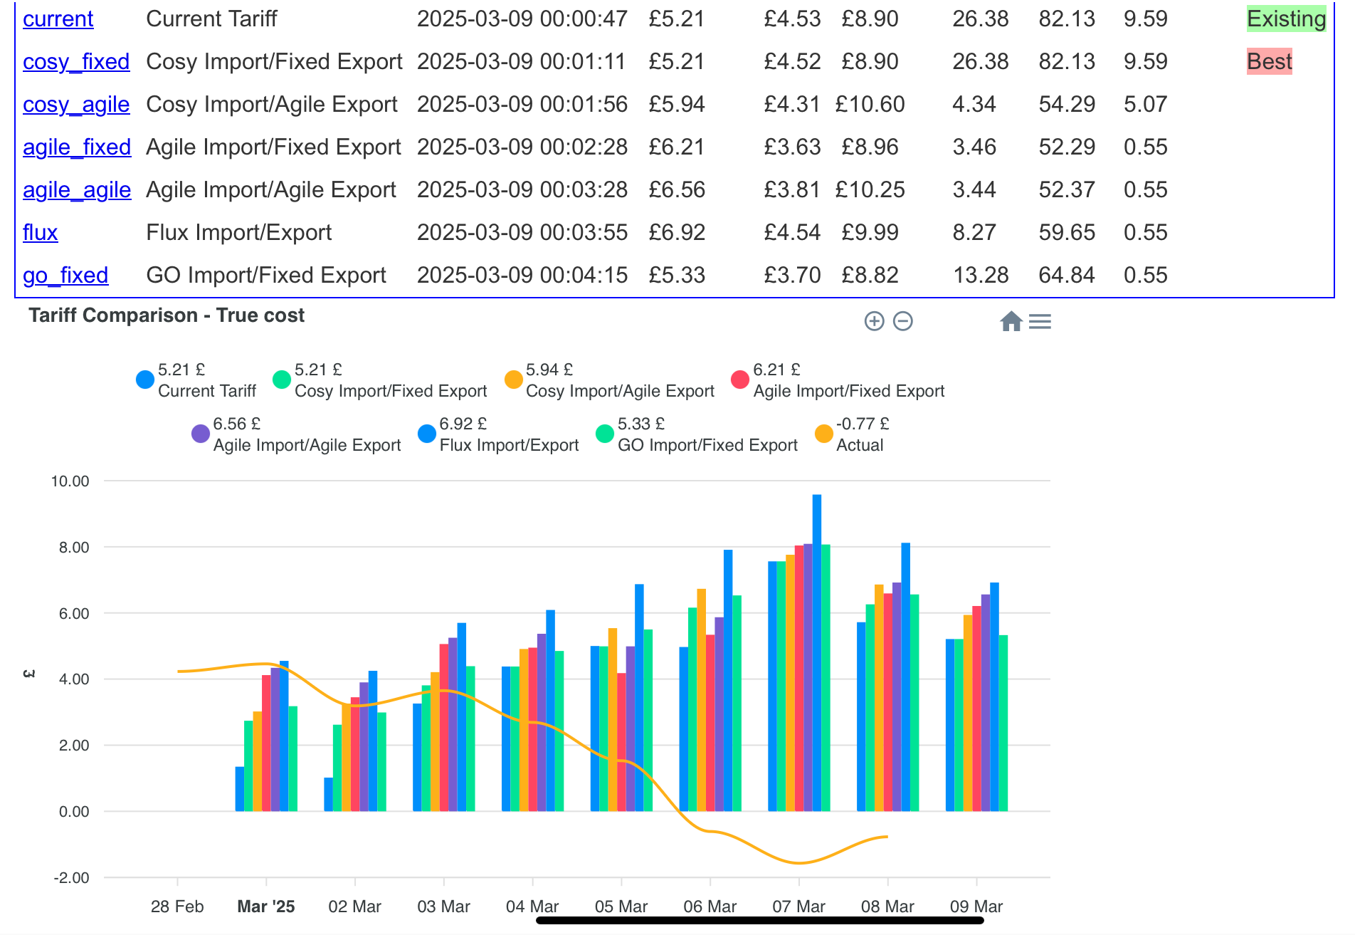Click the '£6.56' cell in the table
The height and width of the screenshot is (935, 1355).
[x=677, y=190]
